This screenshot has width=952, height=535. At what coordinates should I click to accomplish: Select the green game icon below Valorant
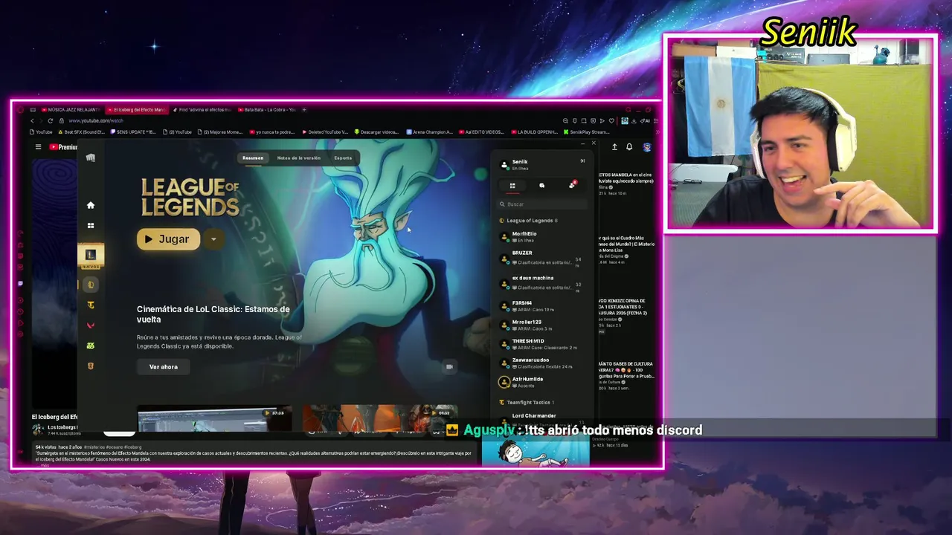tap(91, 346)
